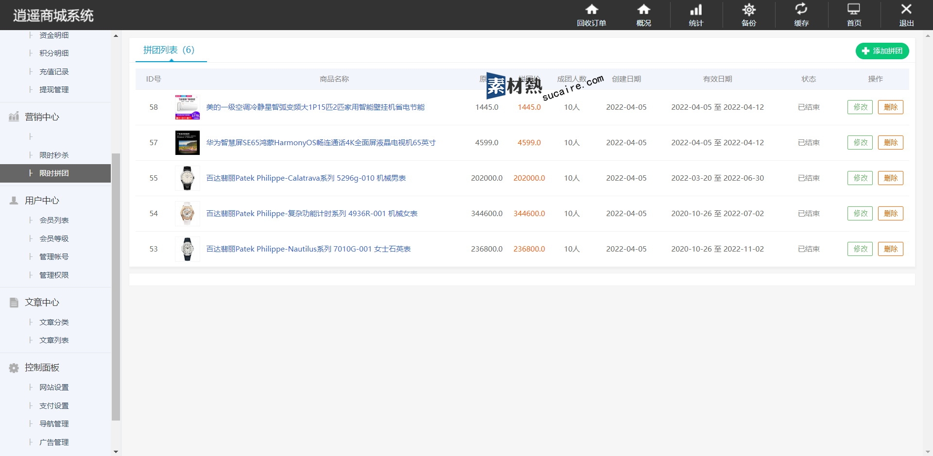
Task: Click the 添加拼团 add button
Action: point(882,51)
